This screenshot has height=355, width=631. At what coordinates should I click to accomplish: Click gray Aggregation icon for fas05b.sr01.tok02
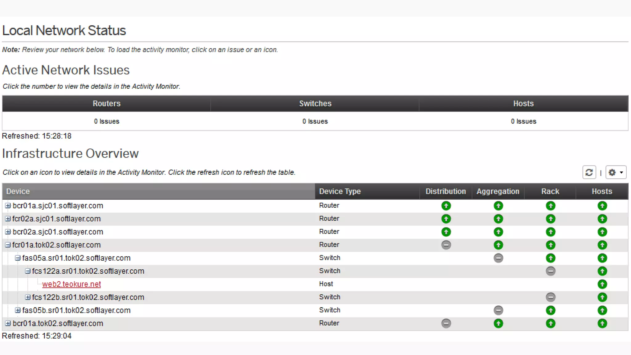[498, 310]
